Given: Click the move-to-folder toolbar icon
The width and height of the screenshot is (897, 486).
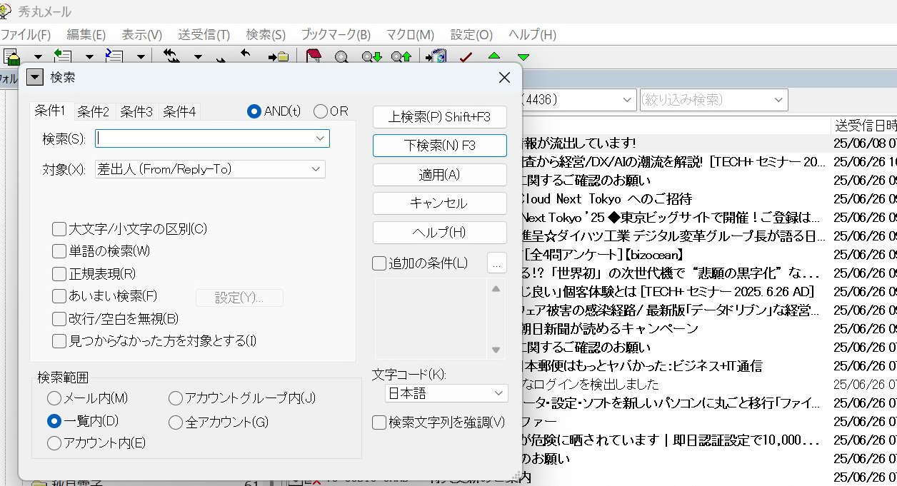Looking at the screenshot, I should [x=278, y=56].
